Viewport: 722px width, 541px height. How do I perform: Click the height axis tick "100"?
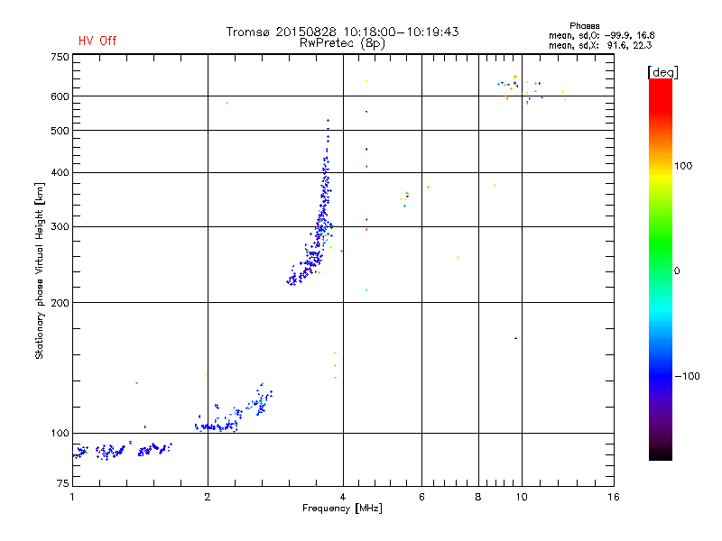[60, 433]
